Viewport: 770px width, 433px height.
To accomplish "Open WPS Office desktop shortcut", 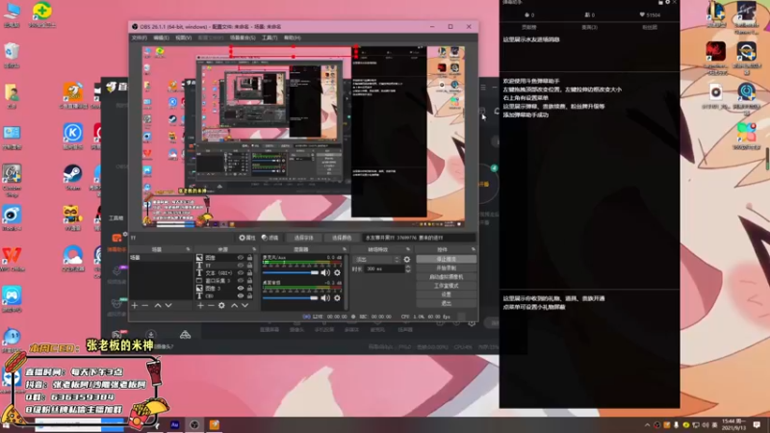I will click(x=12, y=259).
